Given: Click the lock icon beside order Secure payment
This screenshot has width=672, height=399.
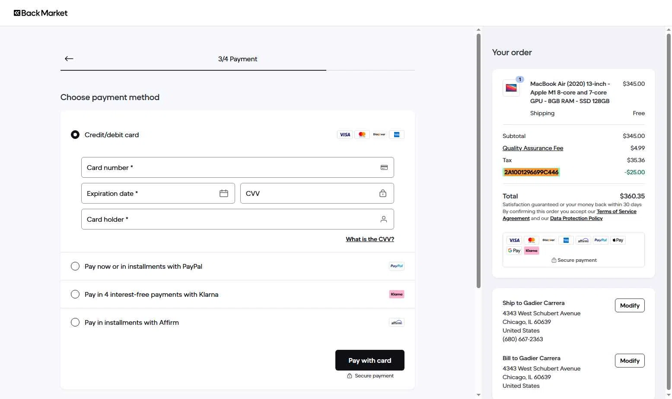Looking at the screenshot, I should (554, 260).
